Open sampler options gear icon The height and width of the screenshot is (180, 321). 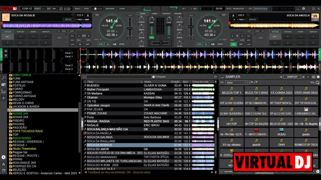tap(318, 77)
